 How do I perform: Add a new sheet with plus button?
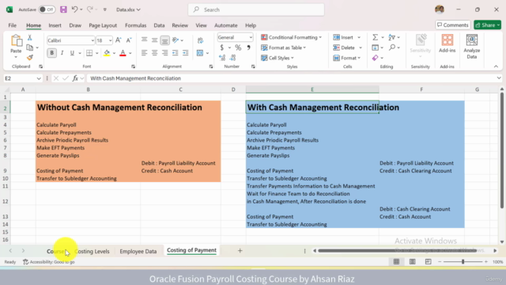pyautogui.click(x=240, y=250)
